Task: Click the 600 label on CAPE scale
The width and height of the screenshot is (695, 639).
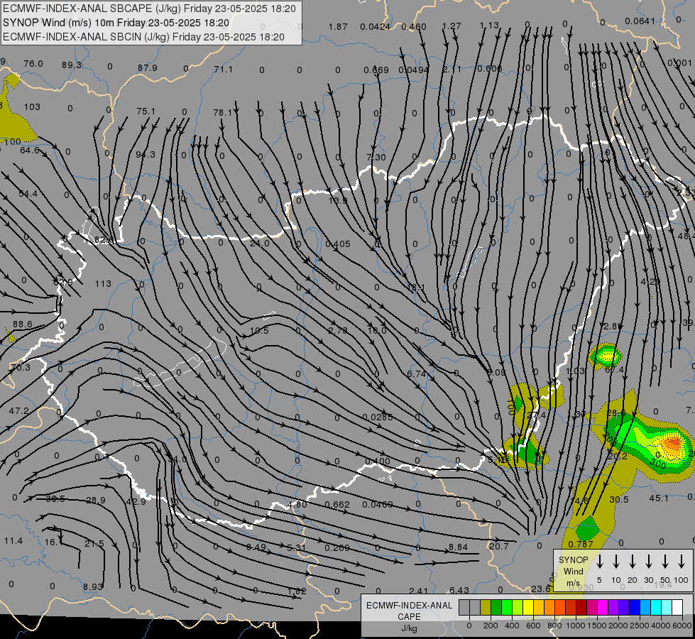Action: tap(533, 626)
